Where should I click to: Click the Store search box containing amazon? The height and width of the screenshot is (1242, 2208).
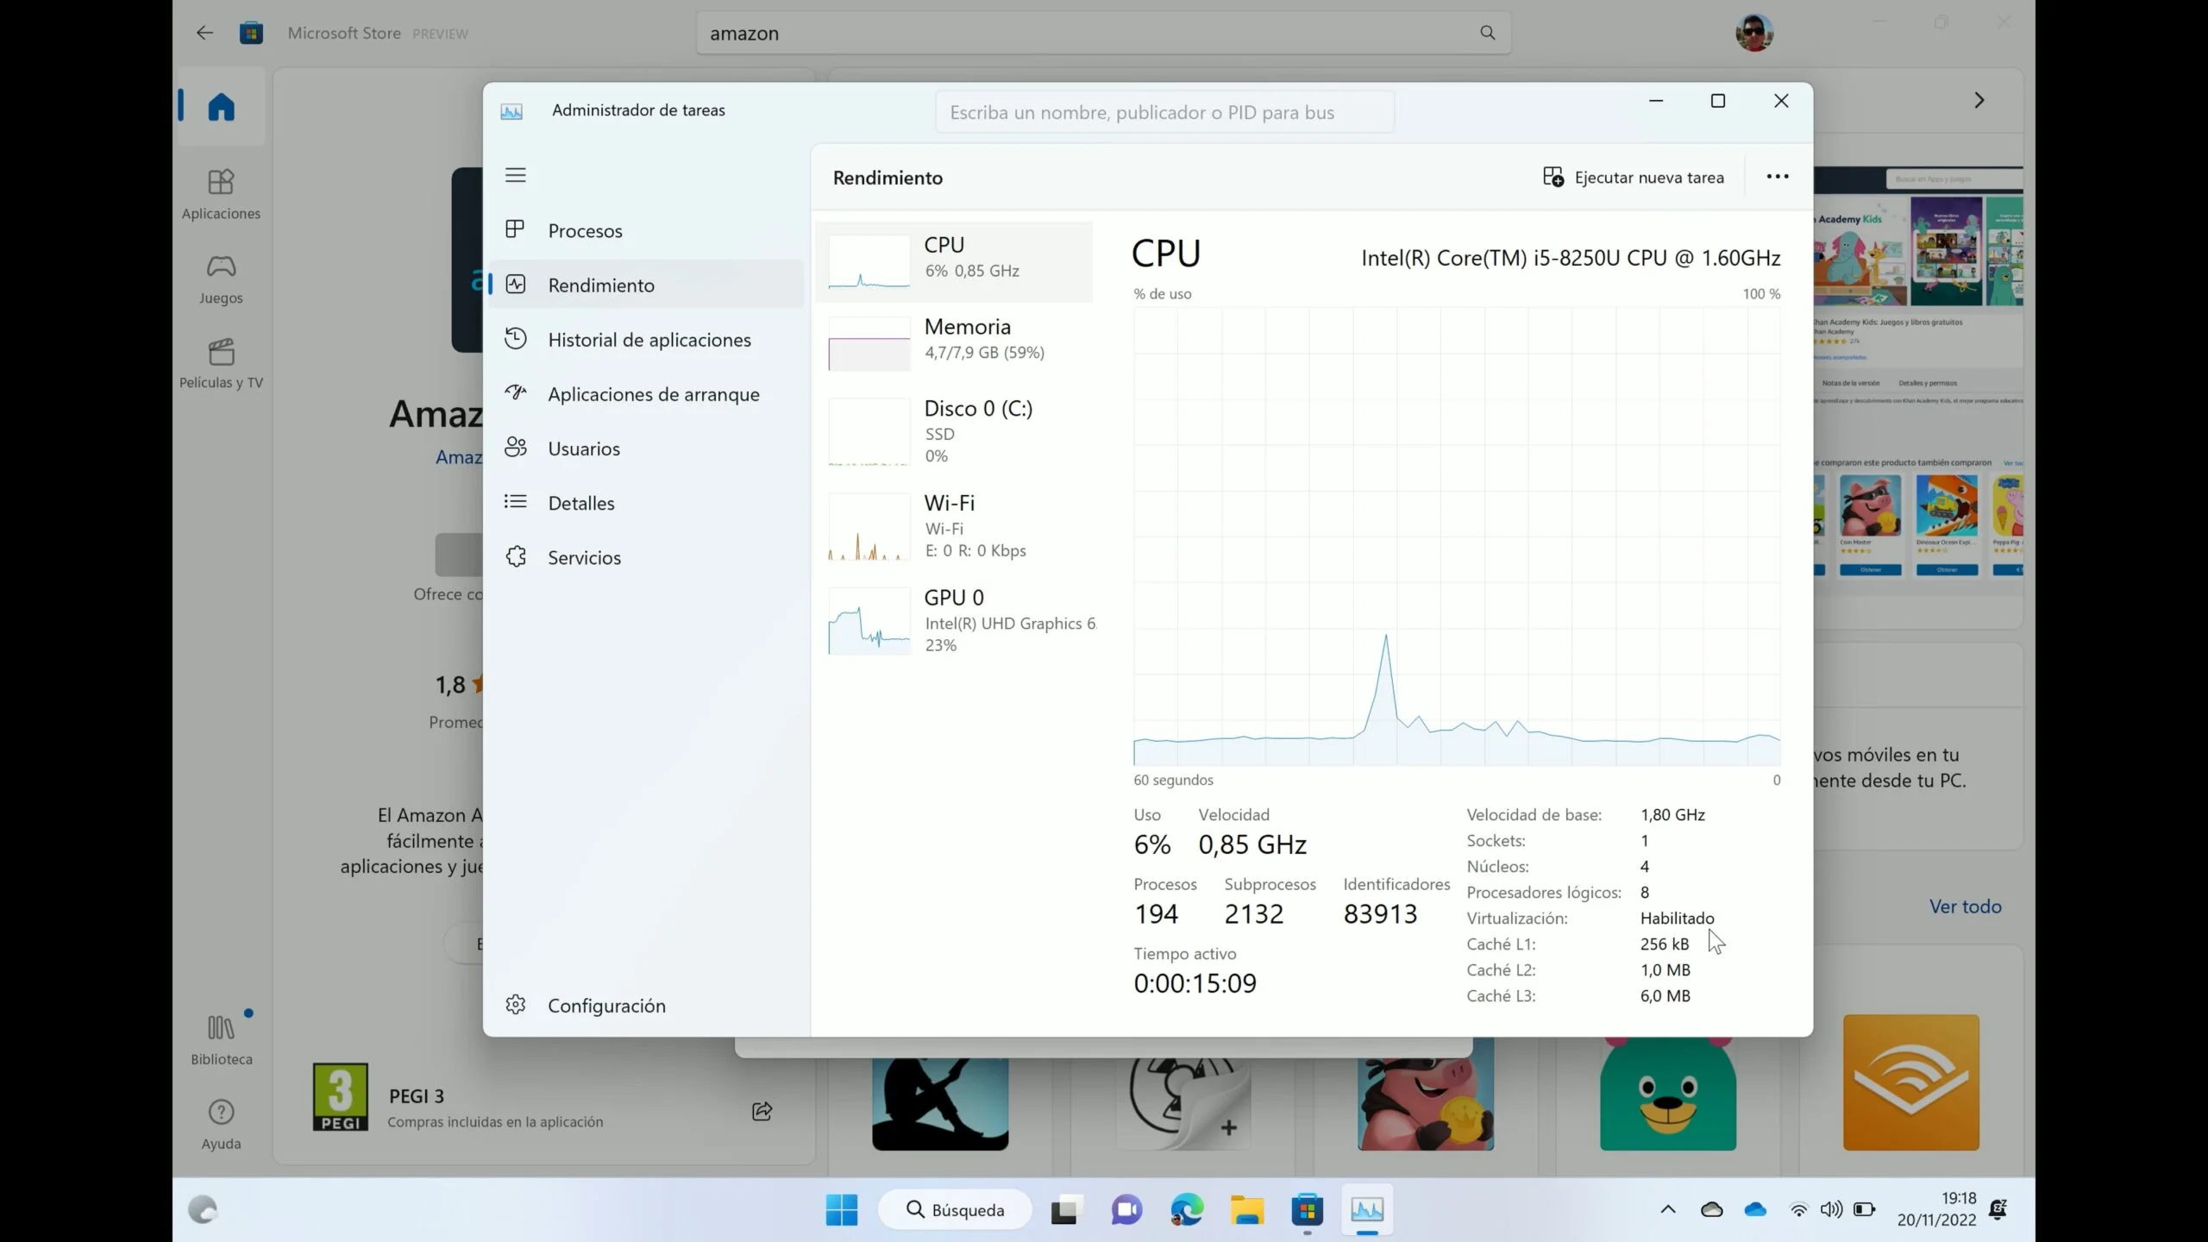pyautogui.click(x=1104, y=33)
